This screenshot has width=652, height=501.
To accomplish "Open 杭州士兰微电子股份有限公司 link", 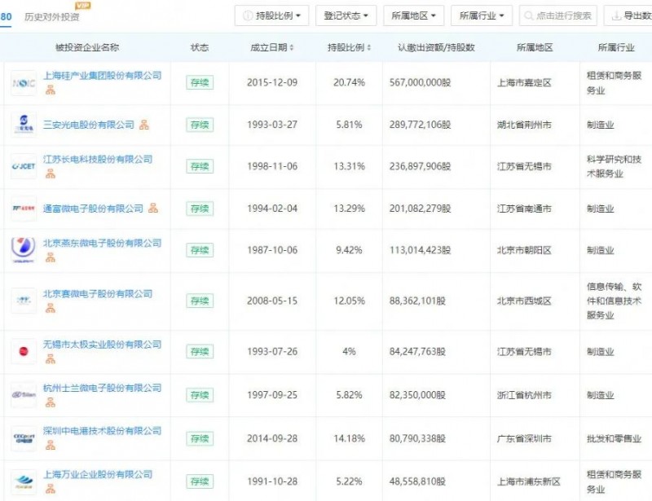I will (x=103, y=388).
